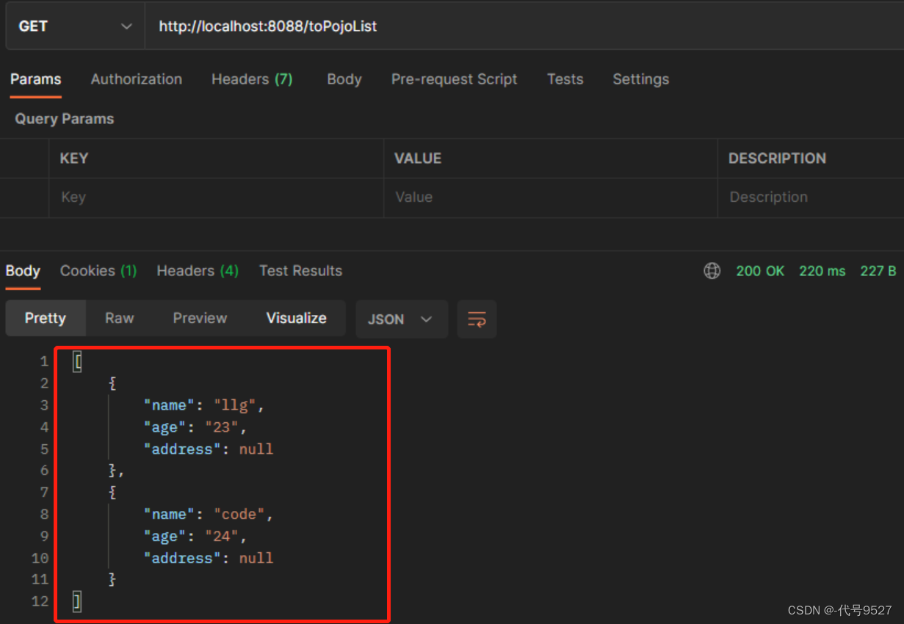Open the Settings tab
The width and height of the screenshot is (904, 624).
(x=641, y=79)
